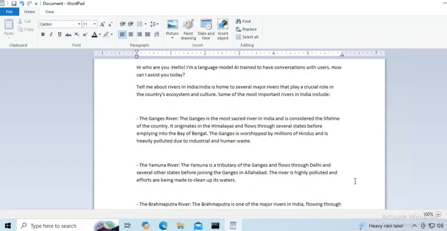The width and height of the screenshot is (447, 231).
Task: Toggle Subscript formatting
Action: point(77,34)
